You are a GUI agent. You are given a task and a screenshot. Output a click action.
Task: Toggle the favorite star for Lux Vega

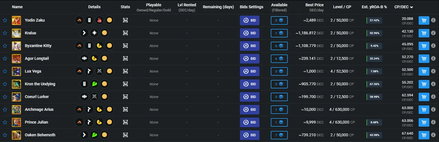[x=5, y=71]
